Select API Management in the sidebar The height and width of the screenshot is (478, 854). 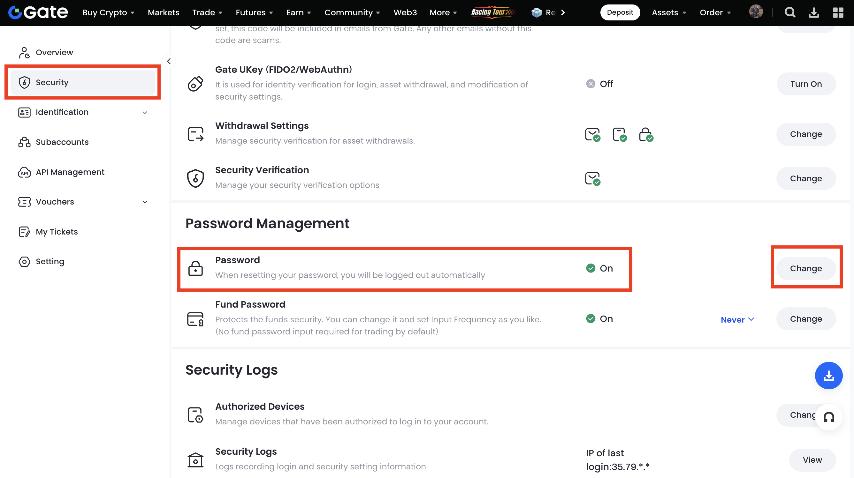(70, 172)
